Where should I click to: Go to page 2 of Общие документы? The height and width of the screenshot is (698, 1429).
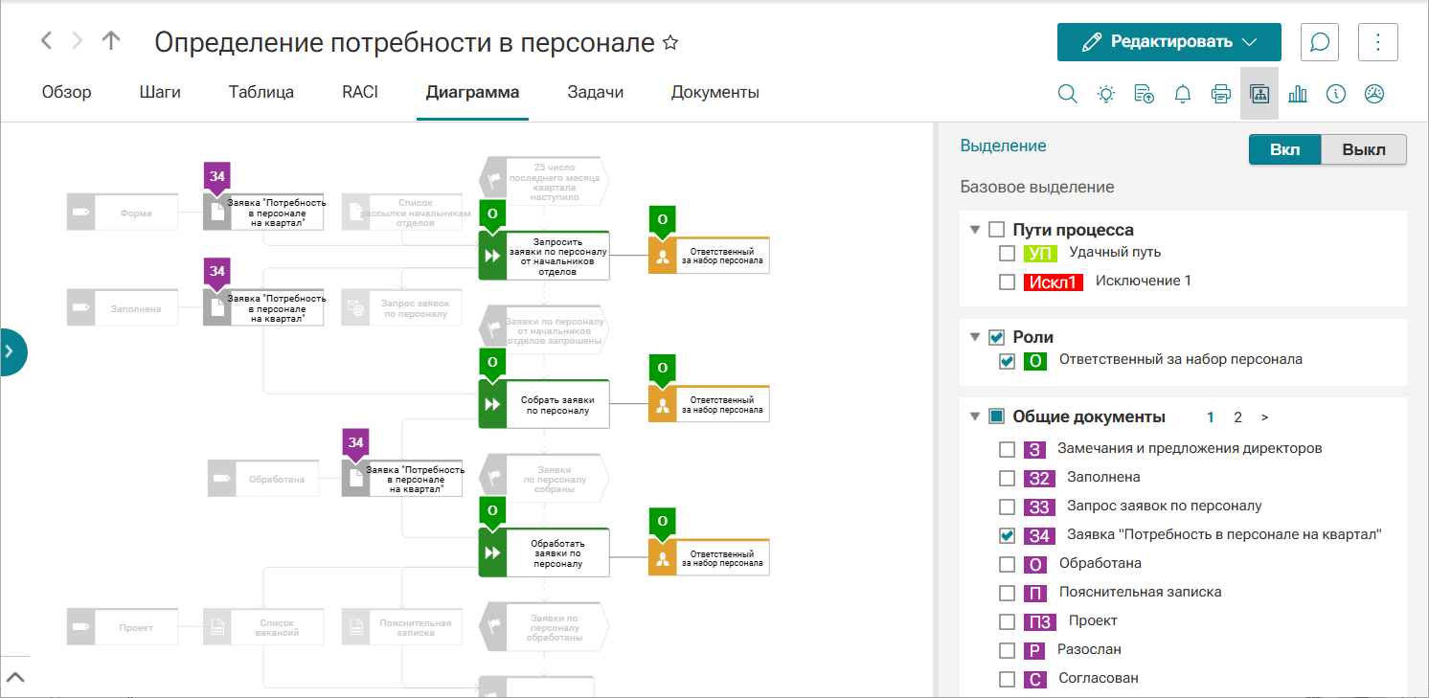pos(1237,417)
